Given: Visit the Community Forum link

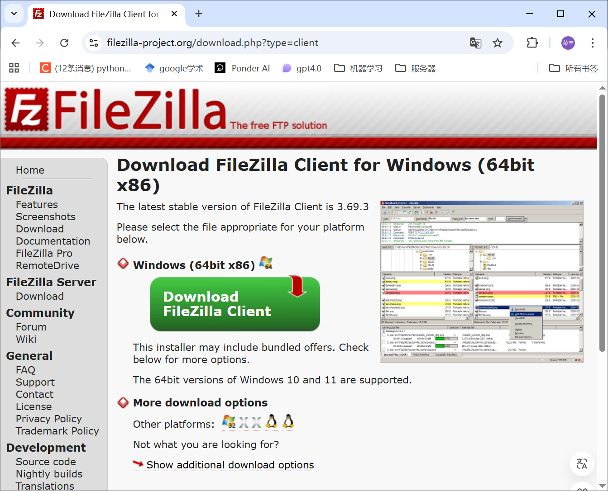Looking at the screenshot, I should click(31, 327).
